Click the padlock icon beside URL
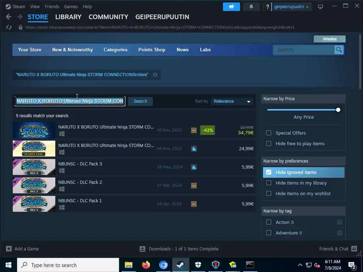 (20, 27)
